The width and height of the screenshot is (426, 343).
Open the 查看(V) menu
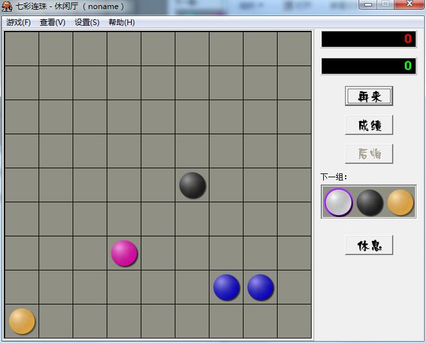click(53, 22)
